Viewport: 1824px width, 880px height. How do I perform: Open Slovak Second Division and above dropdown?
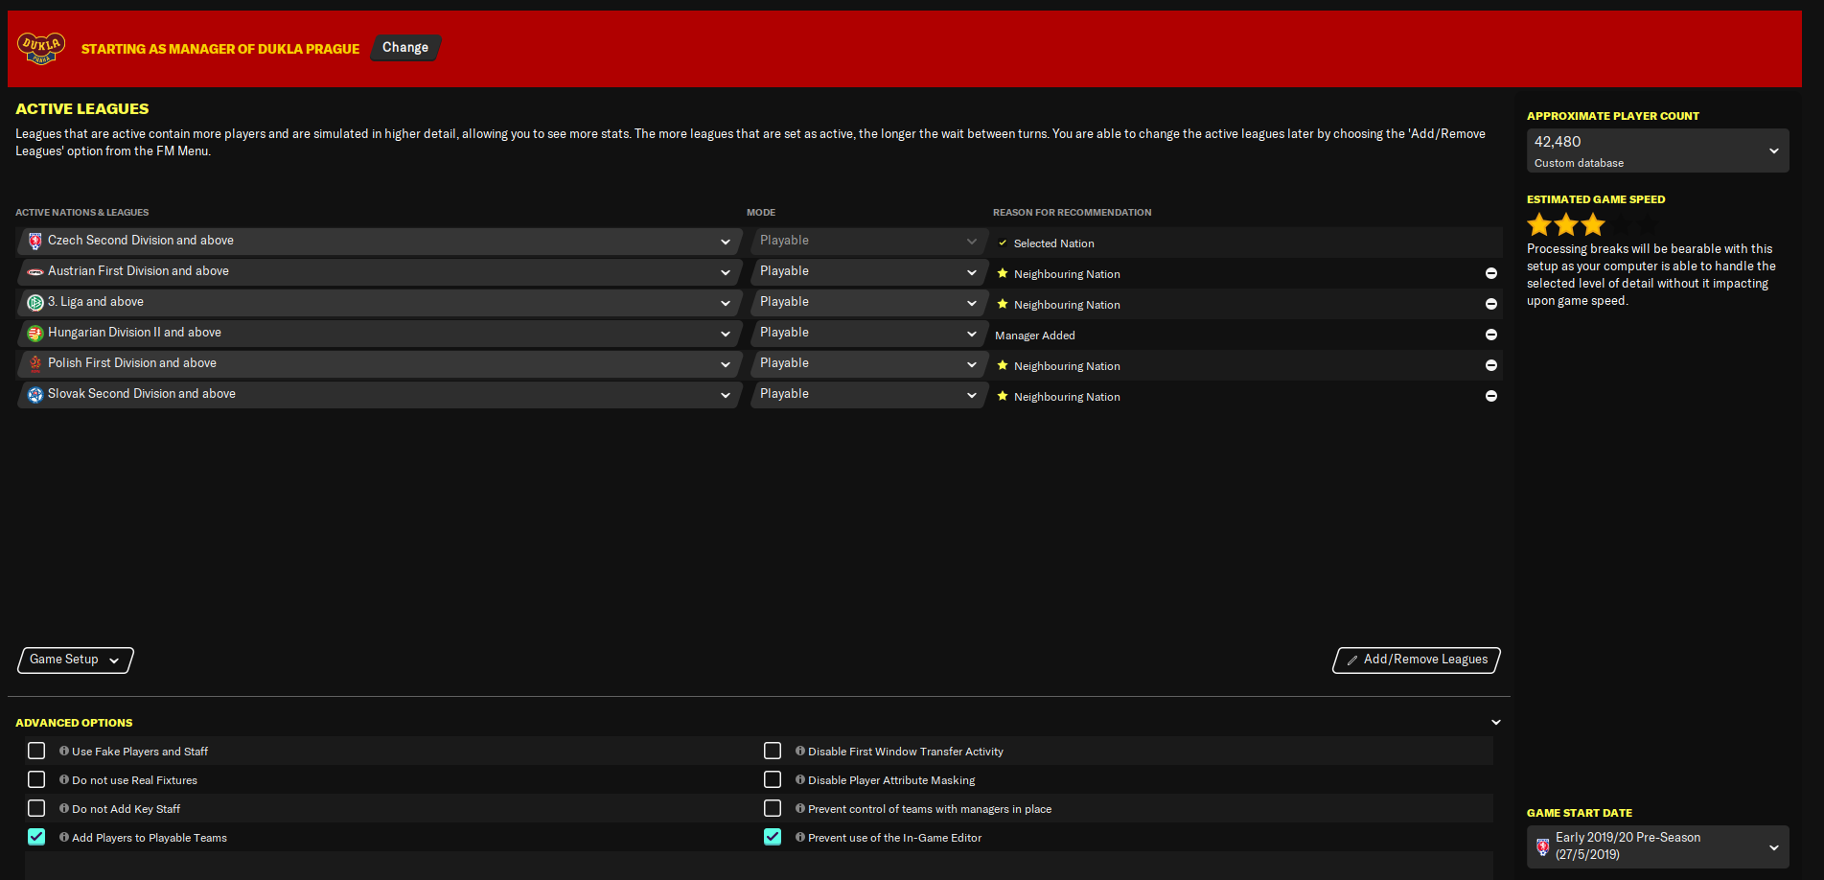point(380,395)
